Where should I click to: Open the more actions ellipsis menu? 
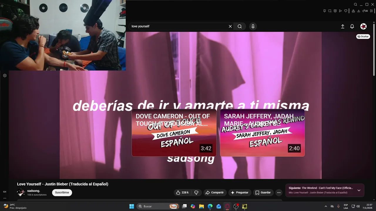[279, 193]
